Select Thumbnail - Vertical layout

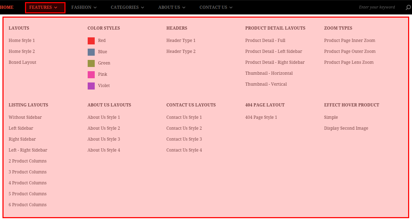pos(266,84)
